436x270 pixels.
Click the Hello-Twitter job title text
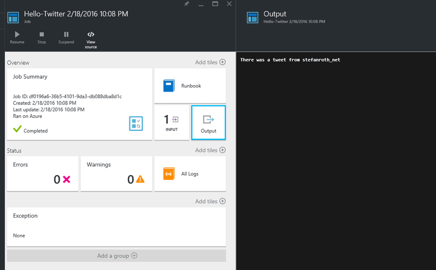(76, 14)
